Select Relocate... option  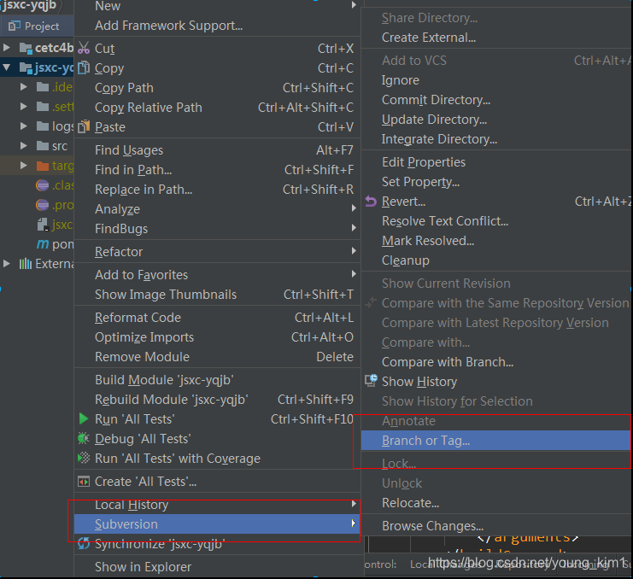(495, 503)
